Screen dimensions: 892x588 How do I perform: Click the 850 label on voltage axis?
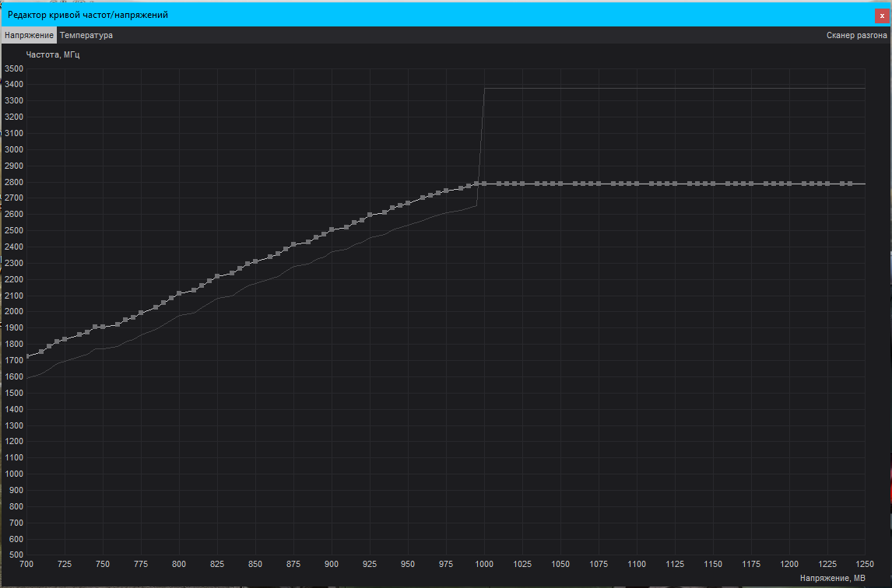tap(255, 564)
